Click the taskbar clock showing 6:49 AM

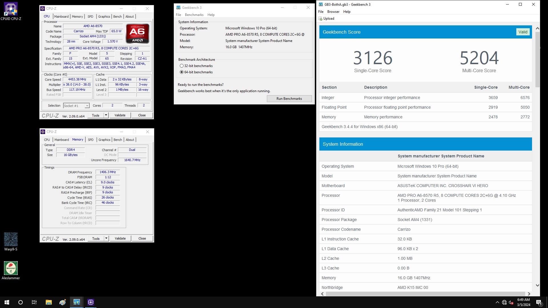coord(523,302)
